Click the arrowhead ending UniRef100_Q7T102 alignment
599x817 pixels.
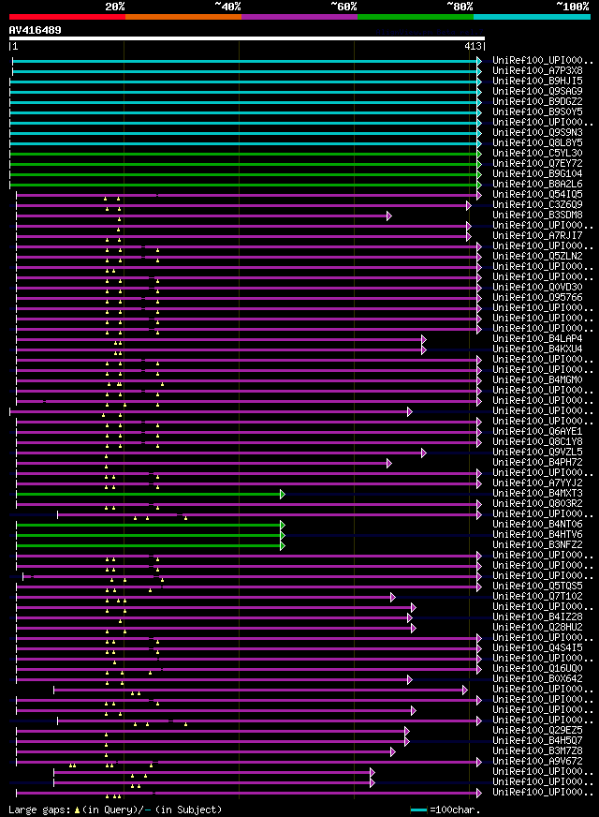pyautogui.click(x=393, y=597)
